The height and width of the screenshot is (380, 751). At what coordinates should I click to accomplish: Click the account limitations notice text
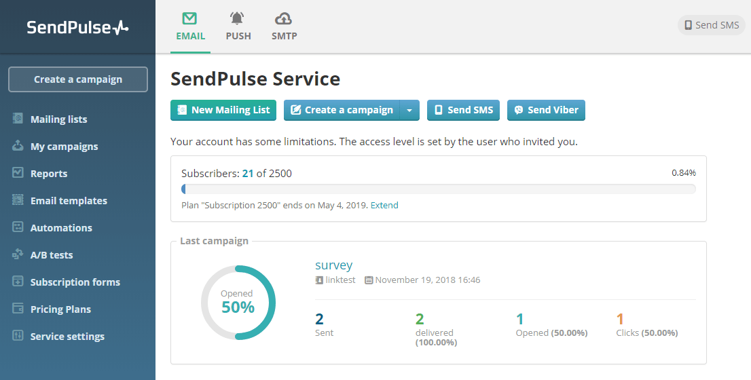coord(374,142)
